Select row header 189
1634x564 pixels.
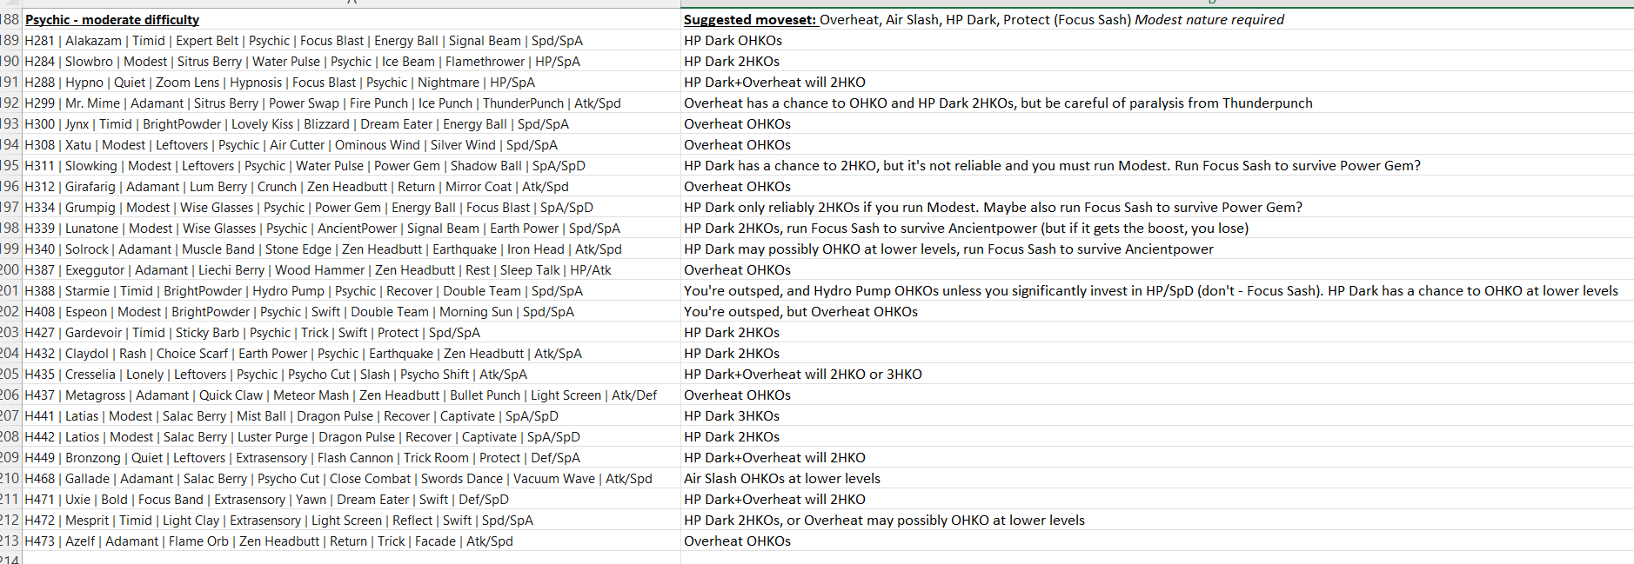pos(10,40)
